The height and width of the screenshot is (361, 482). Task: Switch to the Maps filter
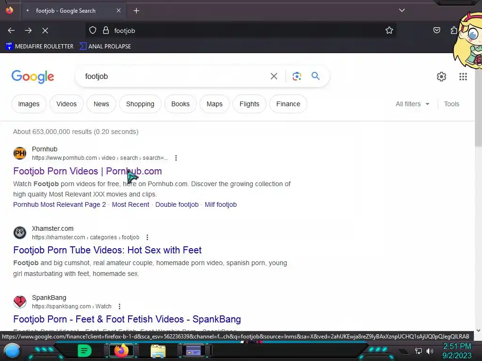(x=215, y=104)
